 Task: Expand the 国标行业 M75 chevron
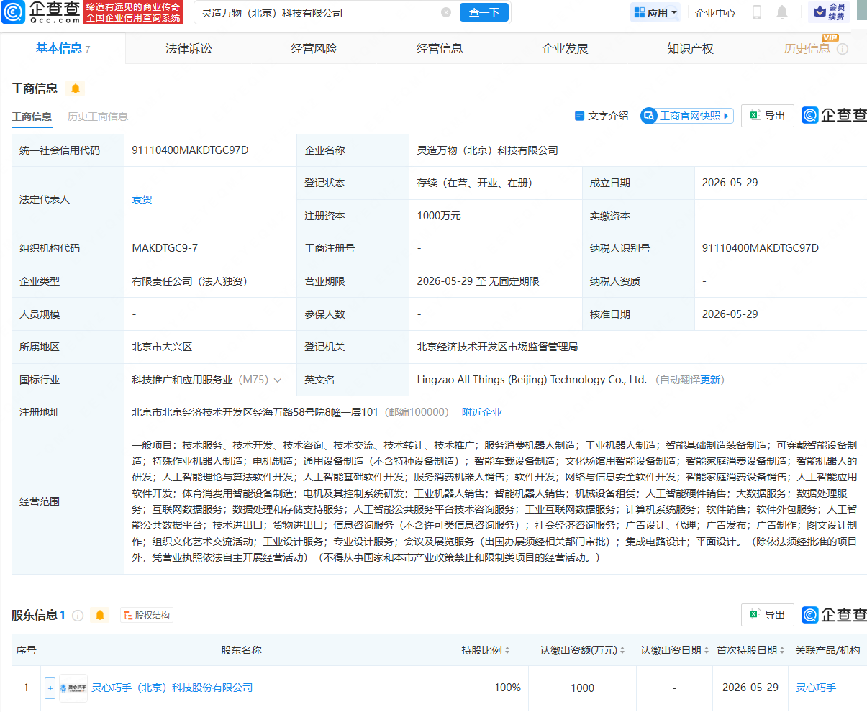[x=278, y=380]
